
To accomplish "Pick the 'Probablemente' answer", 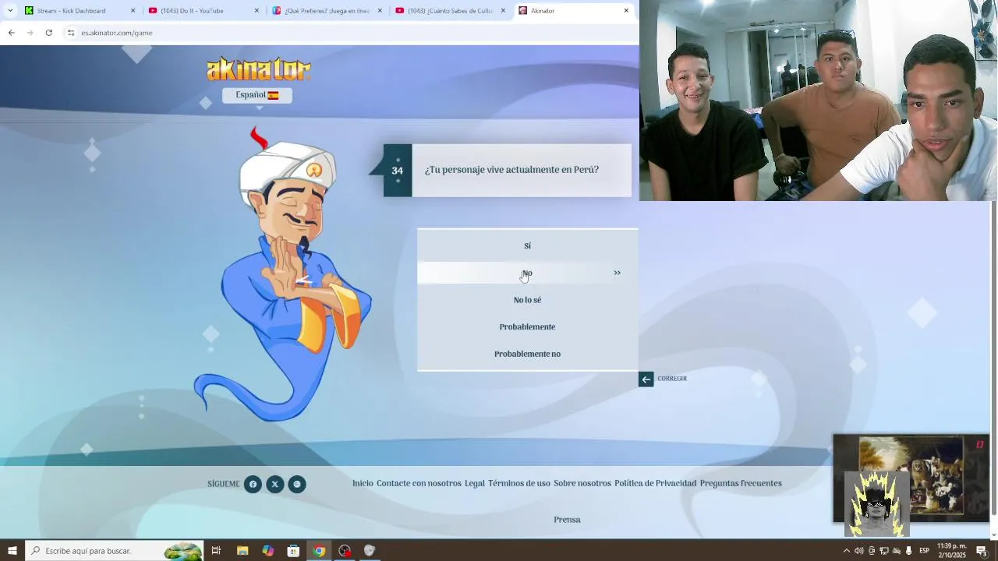I will (527, 326).
